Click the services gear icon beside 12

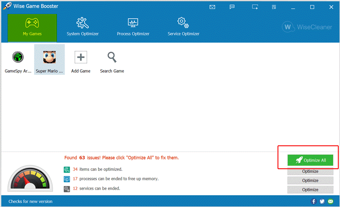(x=67, y=189)
